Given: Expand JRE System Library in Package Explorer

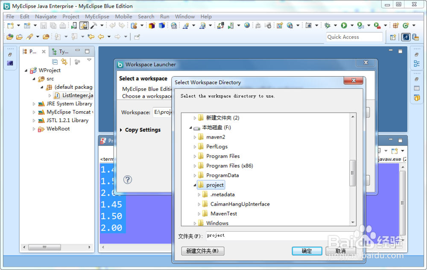Looking at the screenshot, I should tap(34, 104).
